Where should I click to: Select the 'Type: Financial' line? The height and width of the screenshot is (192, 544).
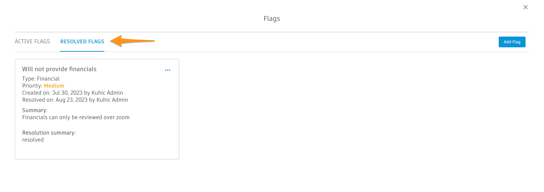tap(41, 79)
